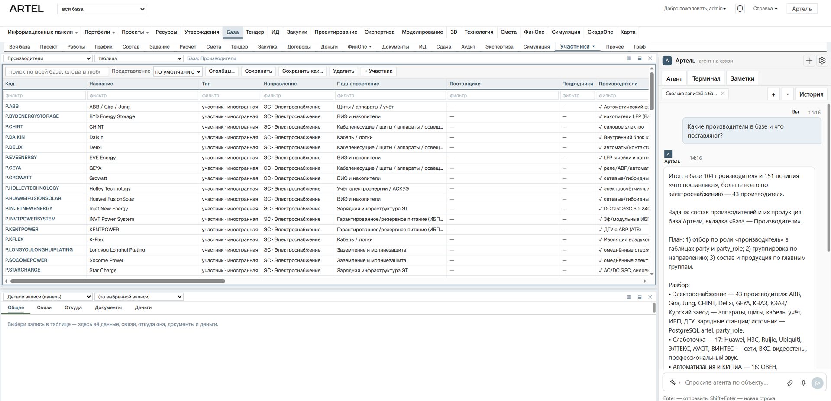Open the "Детали записи (панель)" dropdown
The width and height of the screenshot is (831, 401).
point(48,297)
